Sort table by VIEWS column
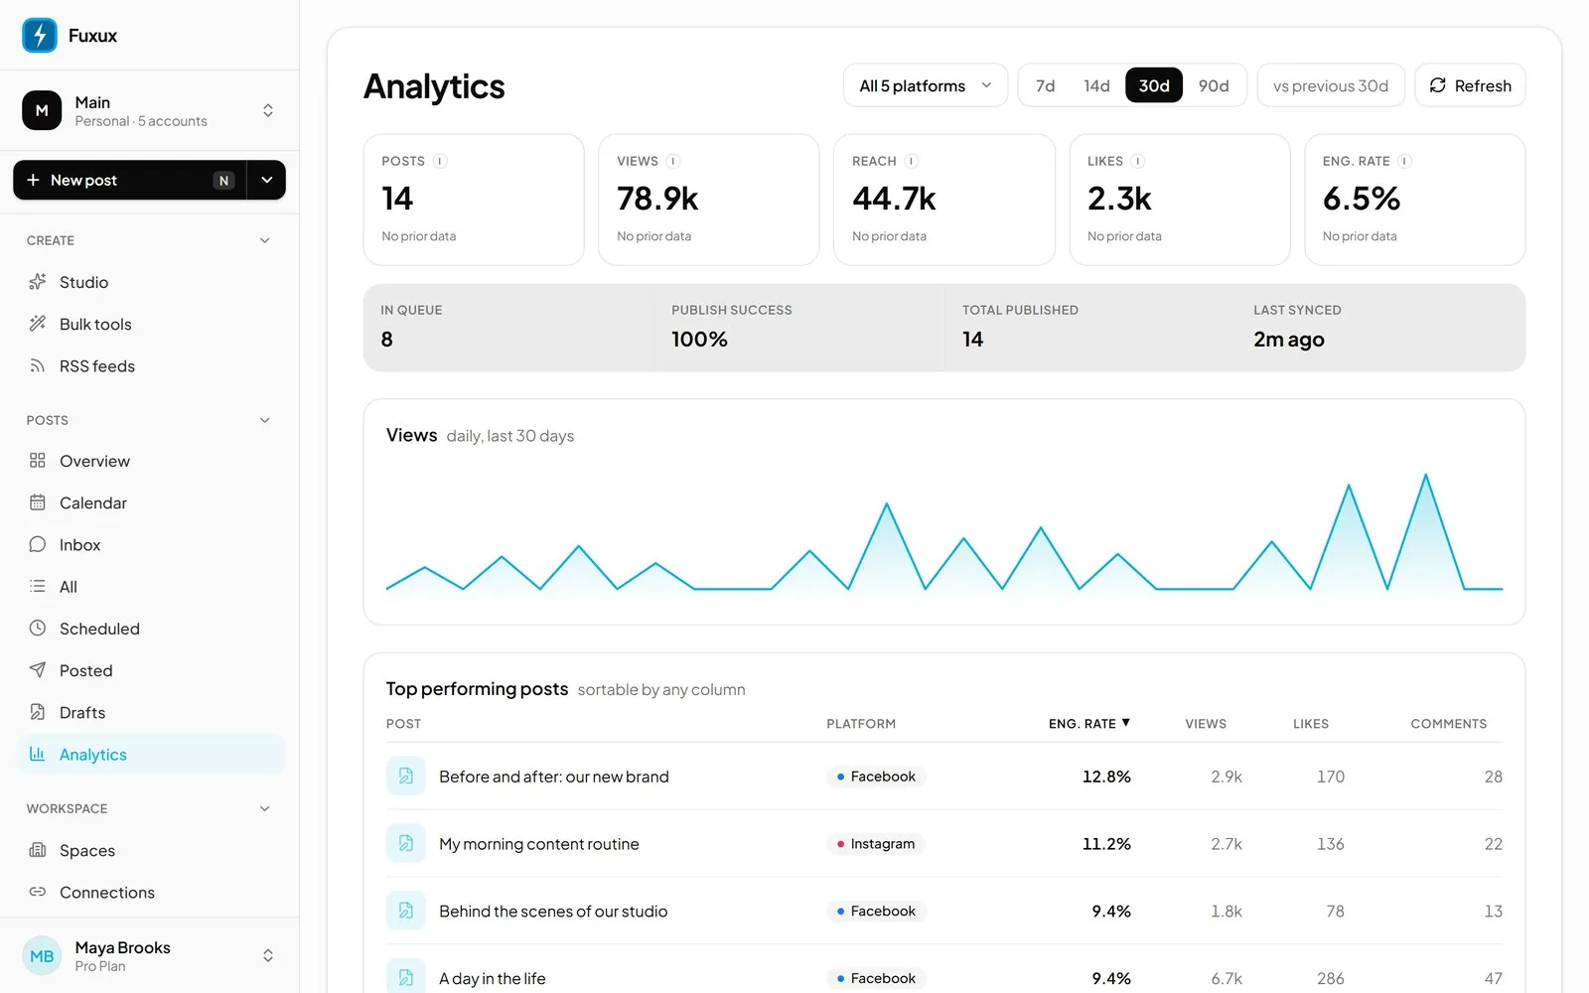Screen dimensions: 1589x993 1205,723
